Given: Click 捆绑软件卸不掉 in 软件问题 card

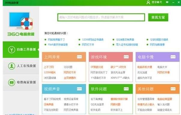Looking at the screenshot, I should (x=119, y=99).
